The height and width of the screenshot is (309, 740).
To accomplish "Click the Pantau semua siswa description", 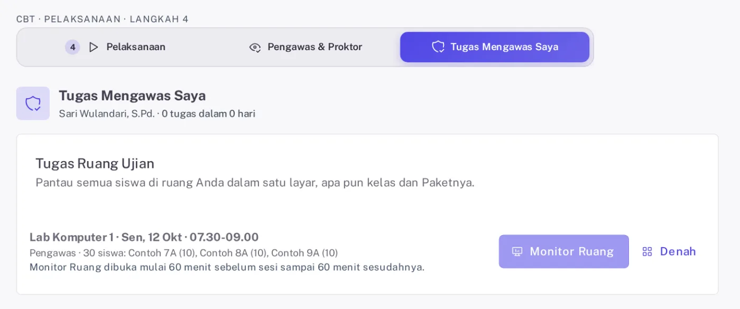I will (x=255, y=183).
